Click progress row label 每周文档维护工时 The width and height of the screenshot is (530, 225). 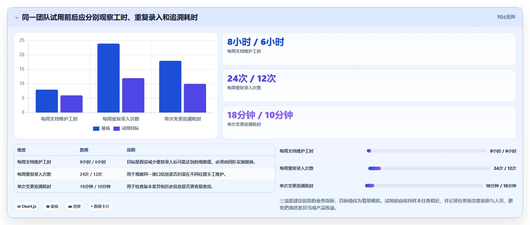[x=296, y=151]
